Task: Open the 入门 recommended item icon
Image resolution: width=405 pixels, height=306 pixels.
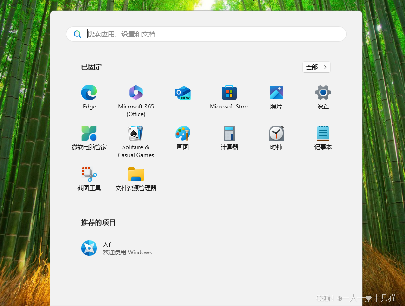Action: coord(89,248)
